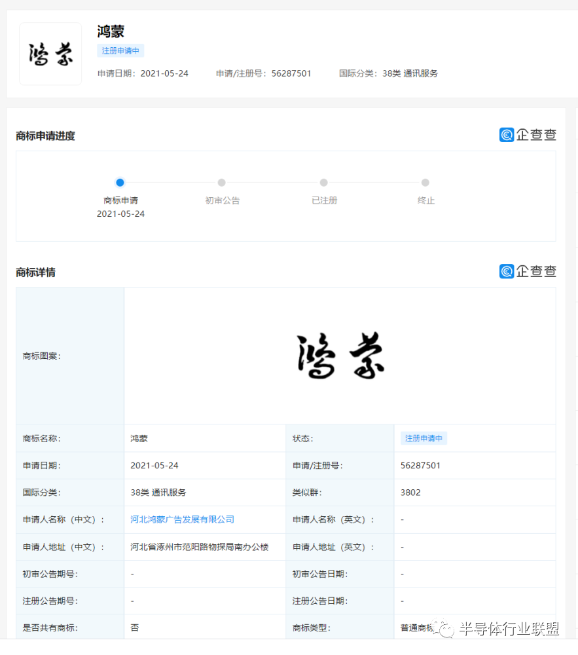The image size is (578, 655).
Task: Click the 申请人名称（中文） label cell
Action: click(x=70, y=519)
